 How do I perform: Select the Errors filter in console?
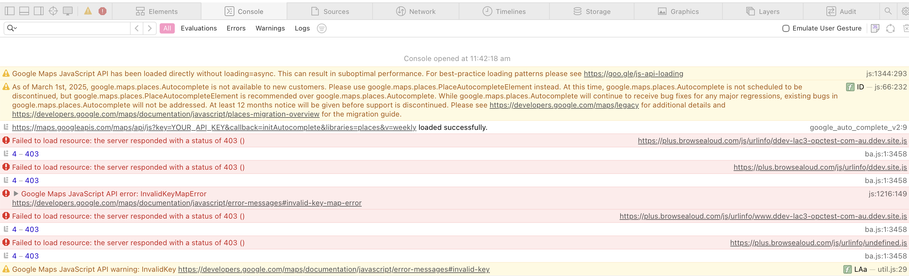(x=236, y=28)
